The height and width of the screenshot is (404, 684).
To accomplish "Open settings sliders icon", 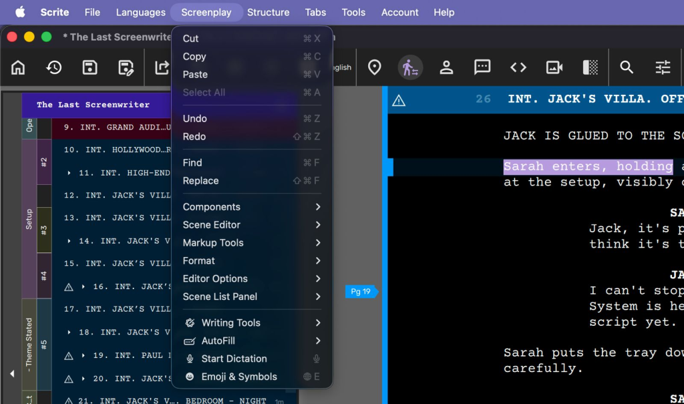I will pyautogui.click(x=663, y=67).
